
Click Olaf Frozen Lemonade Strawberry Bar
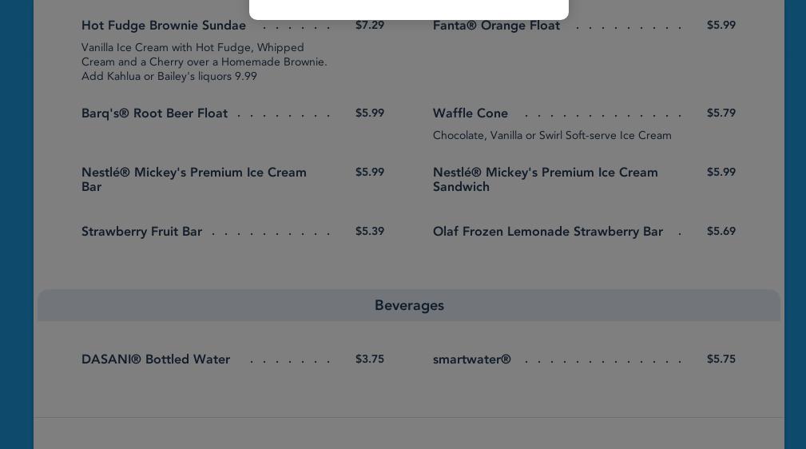point(548,232)
